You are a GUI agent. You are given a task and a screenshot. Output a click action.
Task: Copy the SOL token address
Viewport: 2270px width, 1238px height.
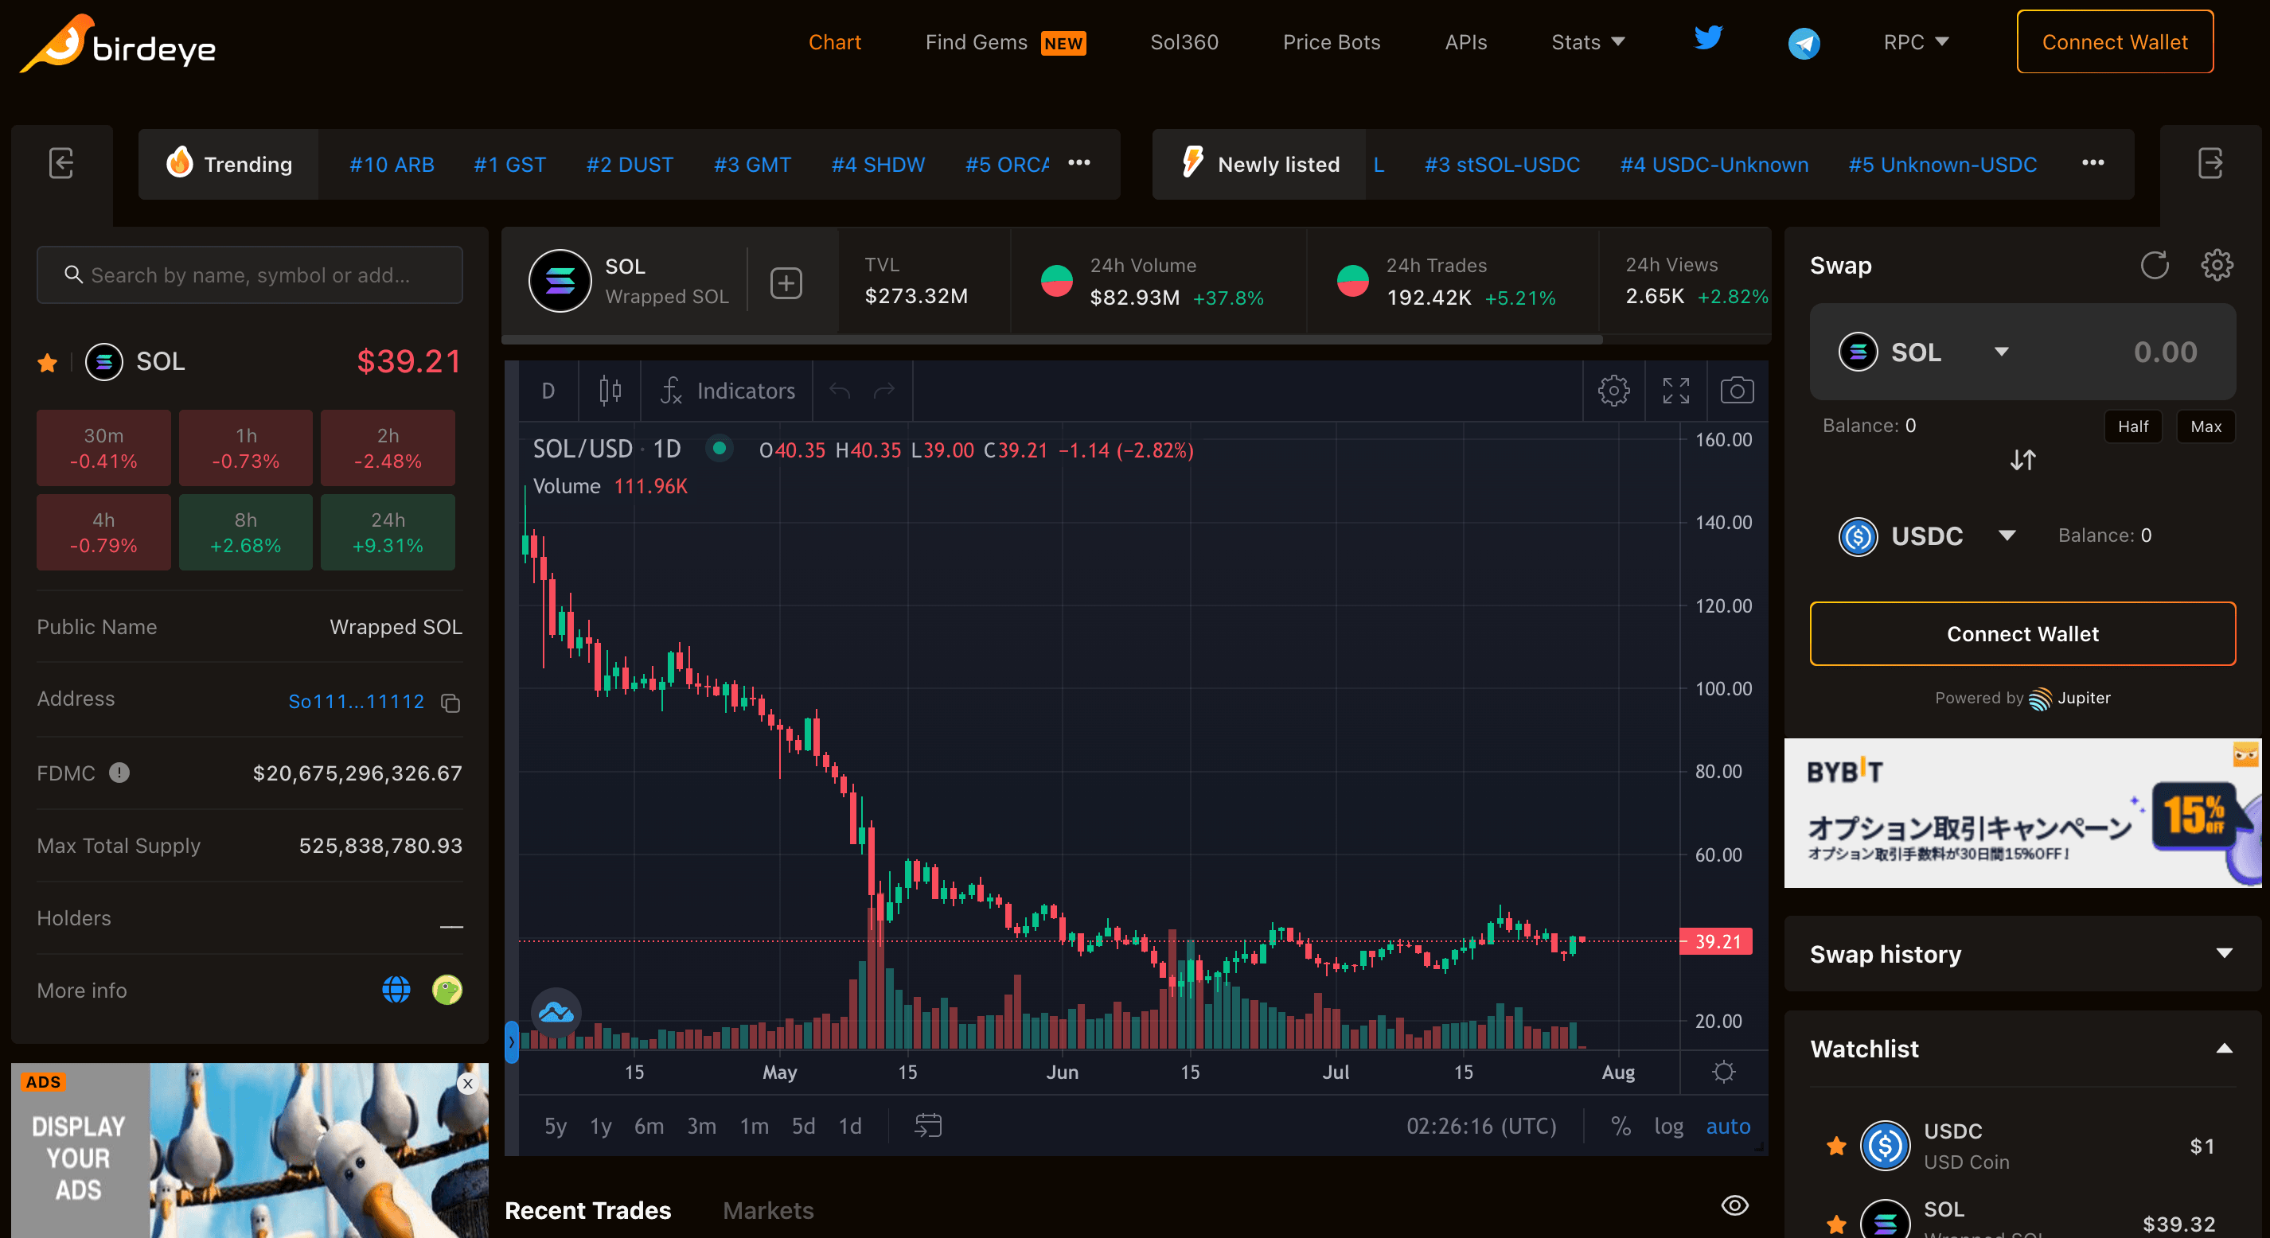450,703
